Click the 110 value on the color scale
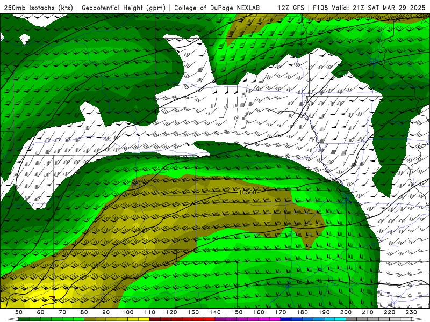The width and height of the screenshot is (430, 322). tap(149, 312)
